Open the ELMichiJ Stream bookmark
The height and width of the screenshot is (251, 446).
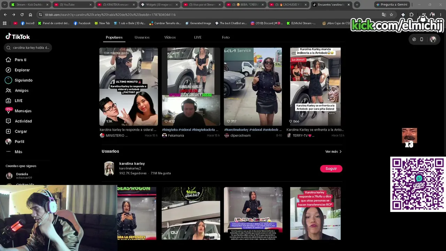click(x=301, y=23)
